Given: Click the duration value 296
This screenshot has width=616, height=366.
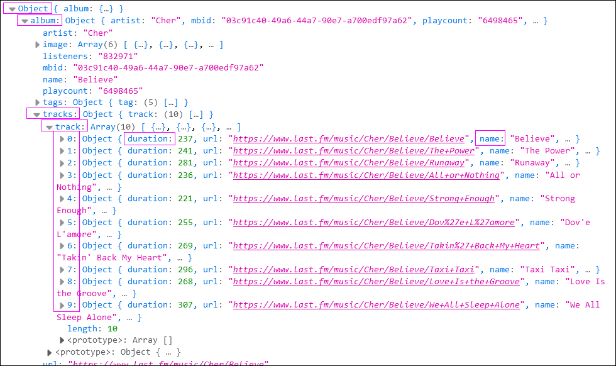Looking at the screenshot, I should 185,270.
